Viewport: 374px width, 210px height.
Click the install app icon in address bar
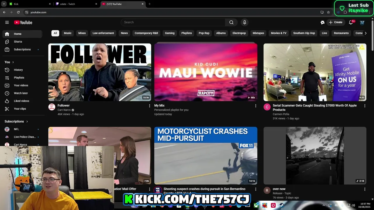click(322, 12)
